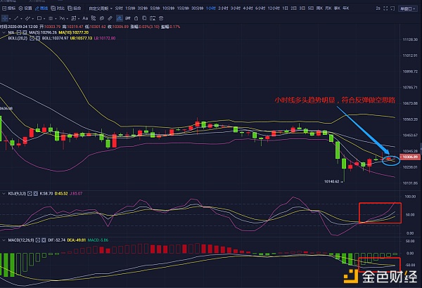
Task: Open chart 设置 settings
Action: (x=25, y=8)
